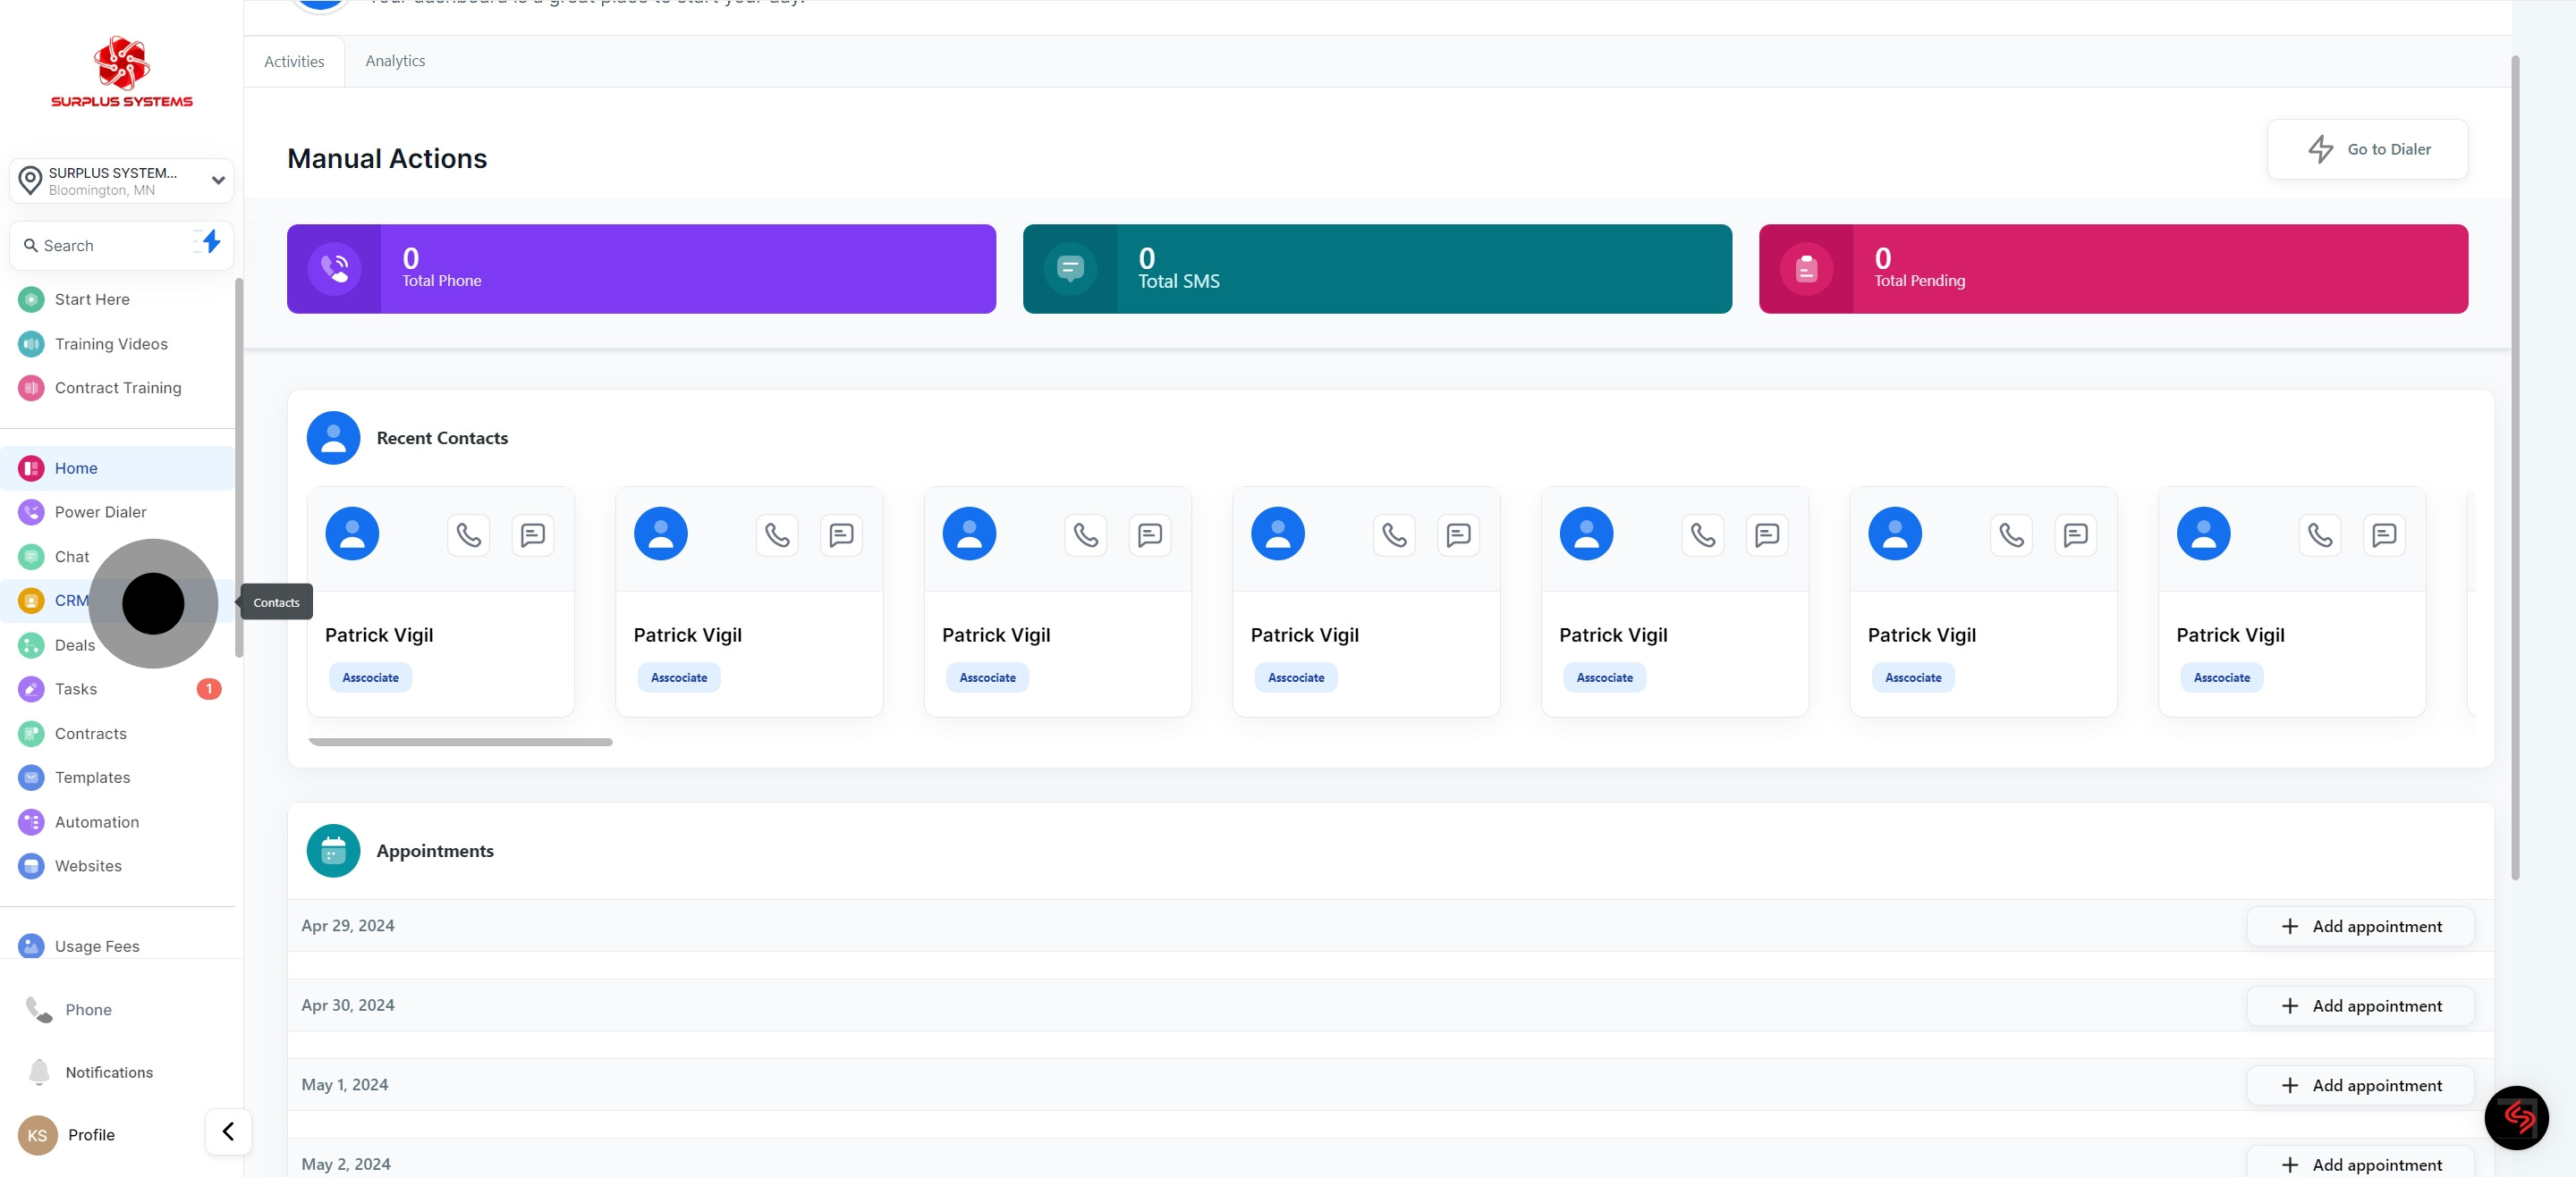Viewport: 2576px width, 1177px height.
Task: Switch to the Analytics tab
Action: coord(395,61)
